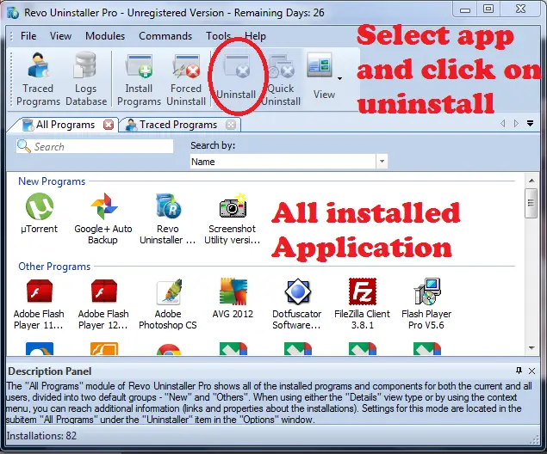
Task: Open the Modules menu
Action: point(105,36)
